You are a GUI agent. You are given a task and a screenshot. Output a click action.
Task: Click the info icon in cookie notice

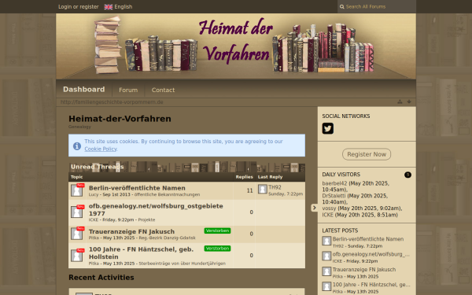(77, 146)
